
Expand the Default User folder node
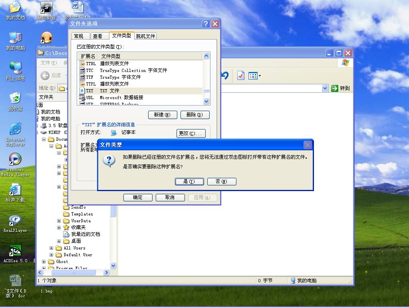pos(52,255)
